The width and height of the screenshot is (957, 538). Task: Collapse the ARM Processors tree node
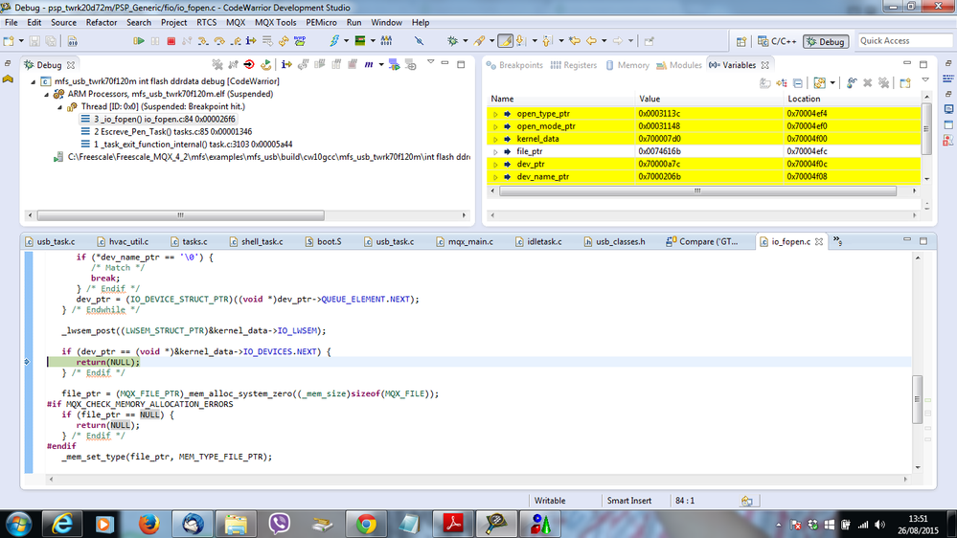[46, 95]
